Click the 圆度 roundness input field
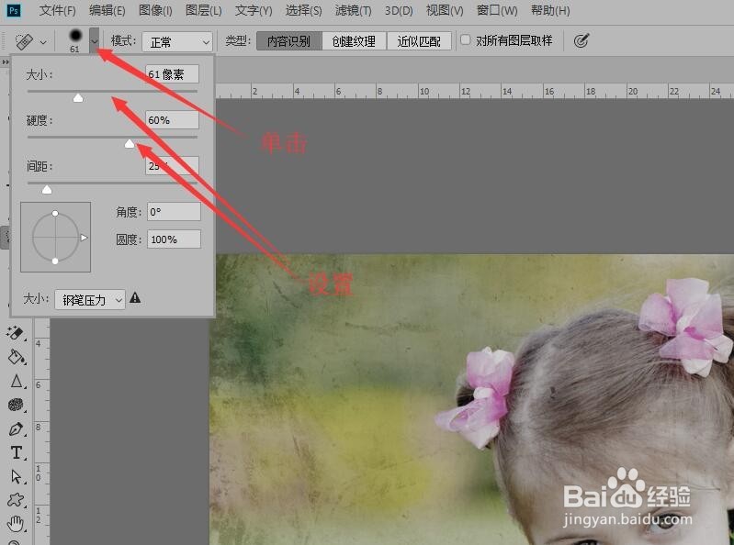The image size is (734, 545). click(174, 239)
